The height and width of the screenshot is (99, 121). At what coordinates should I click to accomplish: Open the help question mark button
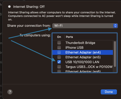point(10,92)
